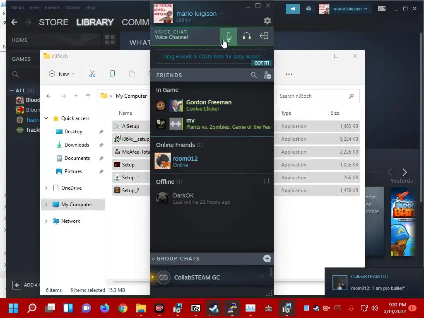The width and height of the screenshot is (424, 318).
Task: Open Steam inbox envelope icon
Action: pyautogui.click(x=308, y=9)
